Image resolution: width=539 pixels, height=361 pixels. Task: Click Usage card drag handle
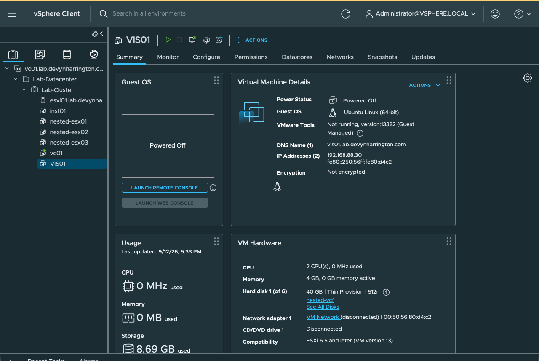coord(216,241)
